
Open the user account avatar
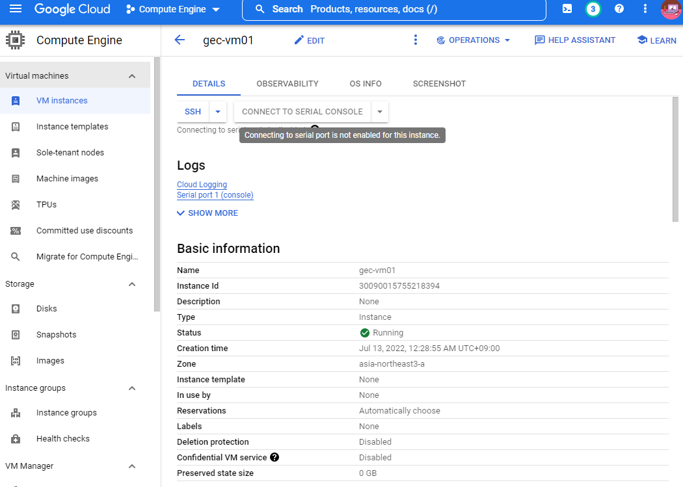coord(671,9)
